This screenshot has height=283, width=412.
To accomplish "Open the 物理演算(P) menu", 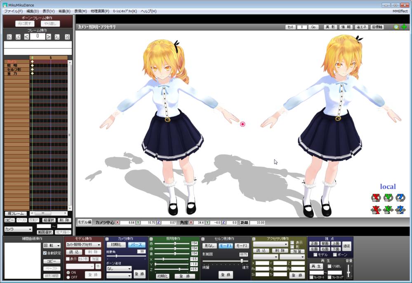I will coord(100,11).
